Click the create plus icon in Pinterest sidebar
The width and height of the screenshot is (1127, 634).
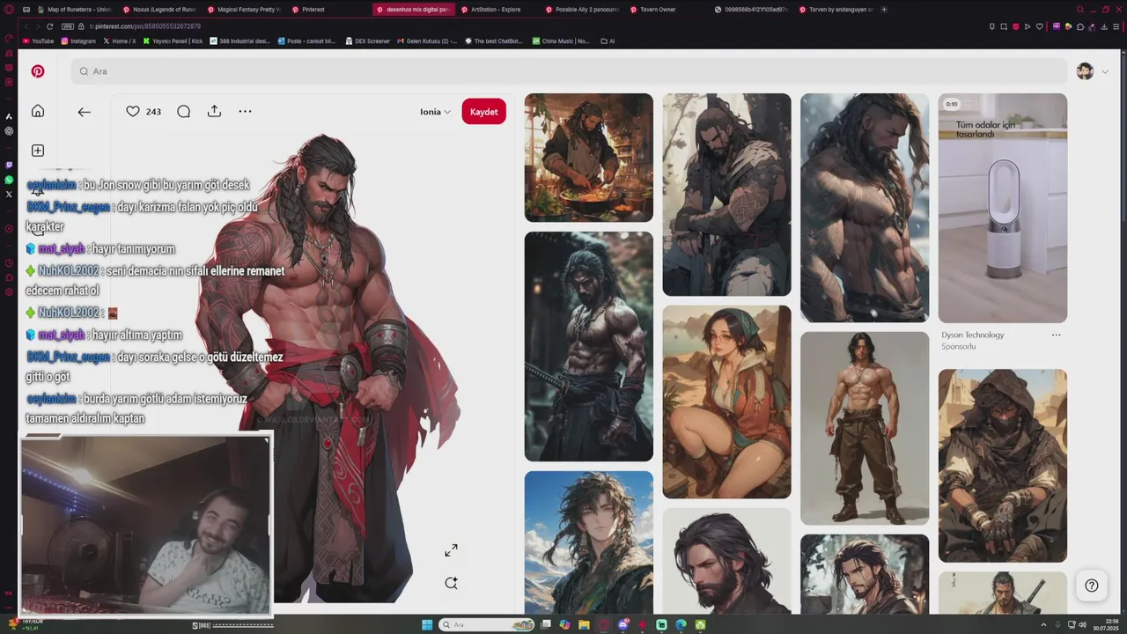pos(38,151)
